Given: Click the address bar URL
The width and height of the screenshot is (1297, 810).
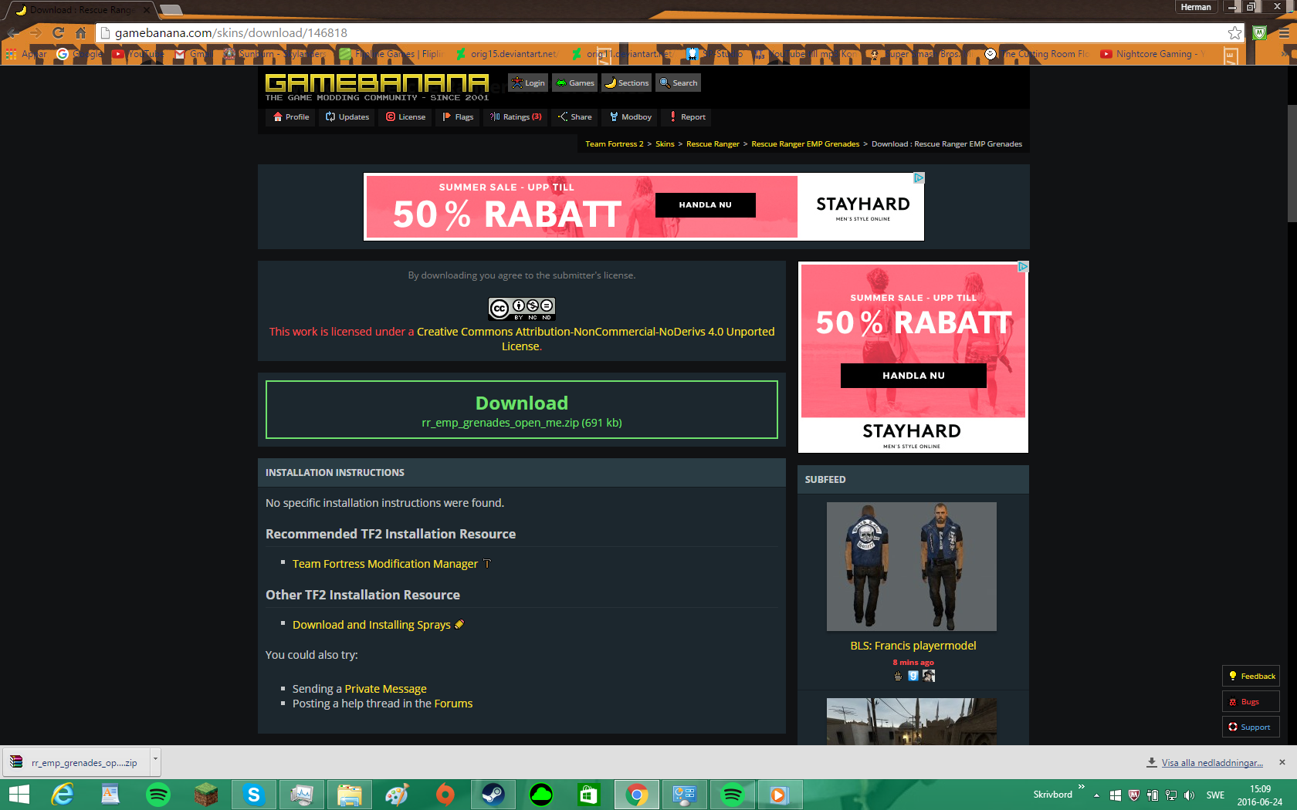Looking at the screenshot, I should 231,33.
